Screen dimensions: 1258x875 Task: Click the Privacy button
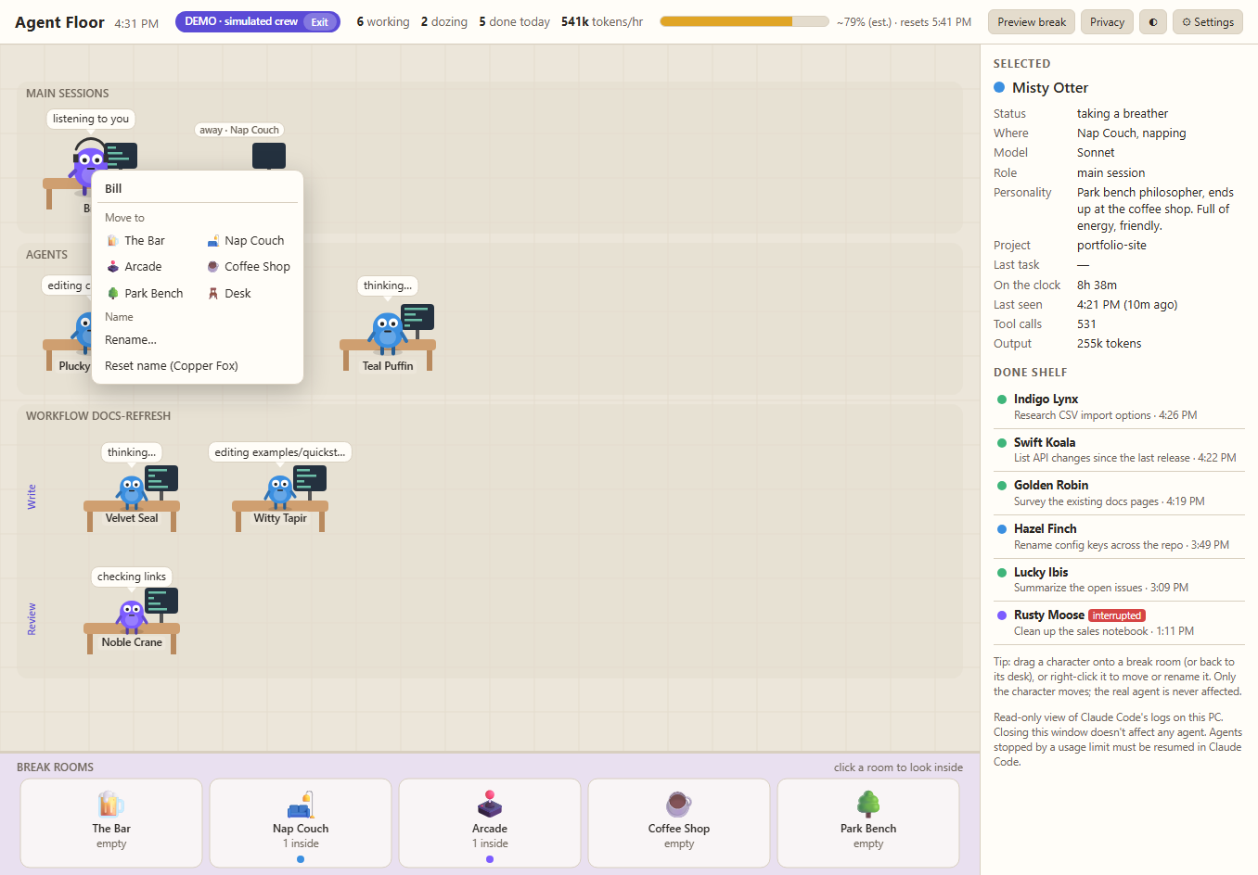(1107, 21)
